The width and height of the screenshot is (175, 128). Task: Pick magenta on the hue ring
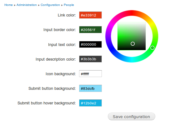click(111, 25)
